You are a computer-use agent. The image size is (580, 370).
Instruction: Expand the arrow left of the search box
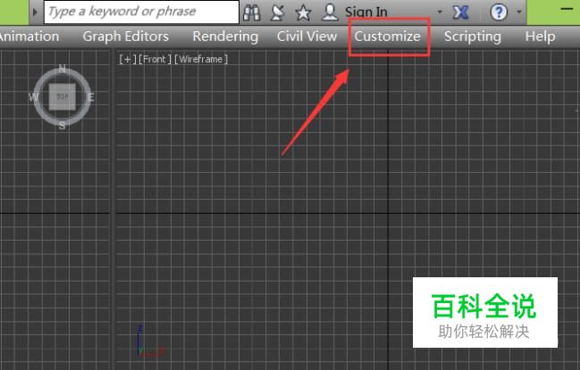(x=35, y=12)
